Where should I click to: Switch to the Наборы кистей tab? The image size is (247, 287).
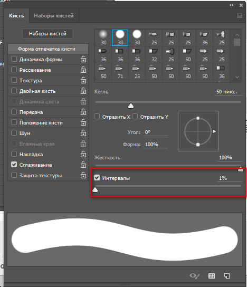(54, 16)
